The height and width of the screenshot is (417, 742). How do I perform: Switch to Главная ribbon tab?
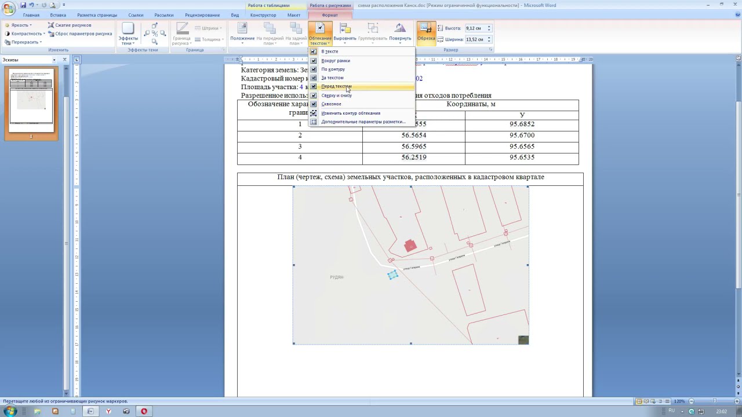[x=31, y=15]
